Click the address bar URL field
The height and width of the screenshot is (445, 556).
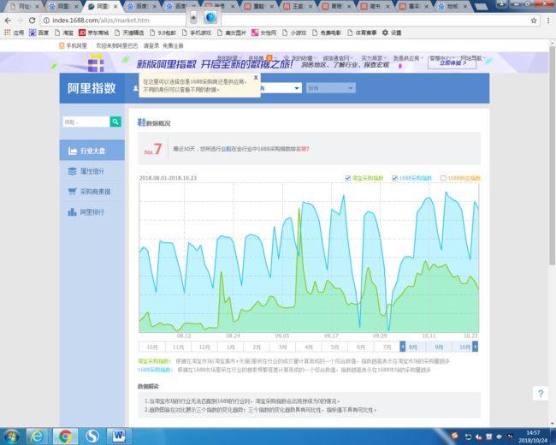coord(291,21)
